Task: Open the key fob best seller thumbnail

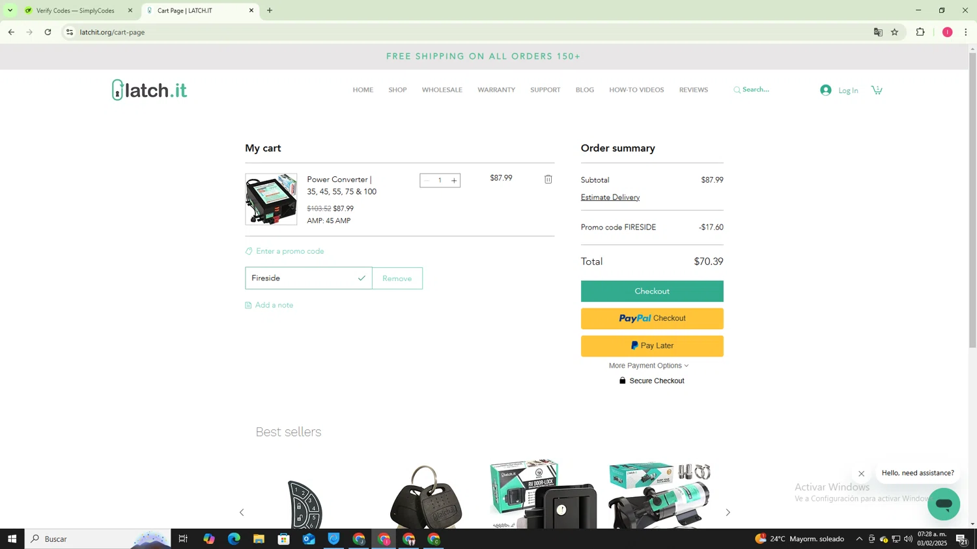Action: coord(425,496)
